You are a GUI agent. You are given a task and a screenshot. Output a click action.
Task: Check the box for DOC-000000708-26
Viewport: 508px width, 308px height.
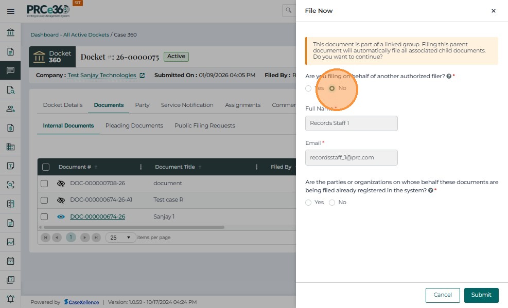(44, 184)
